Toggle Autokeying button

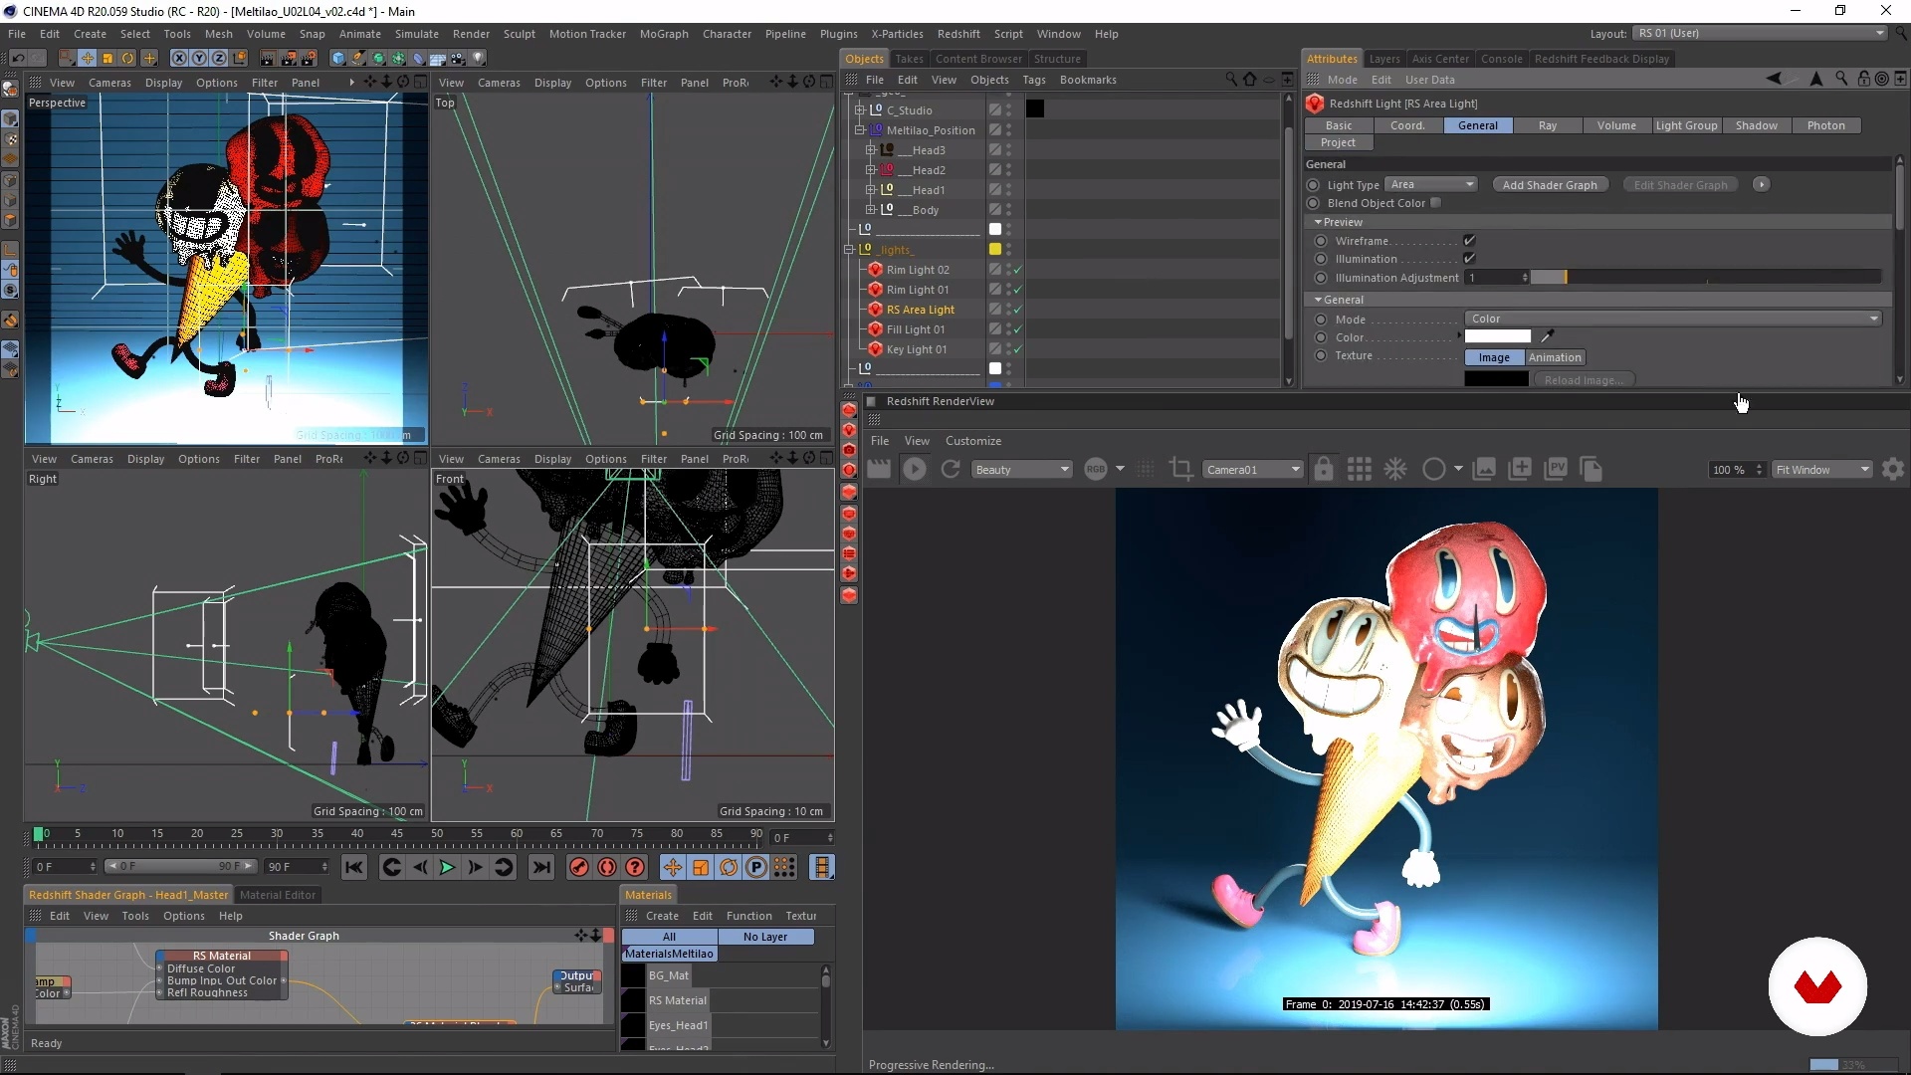(607, 868)
